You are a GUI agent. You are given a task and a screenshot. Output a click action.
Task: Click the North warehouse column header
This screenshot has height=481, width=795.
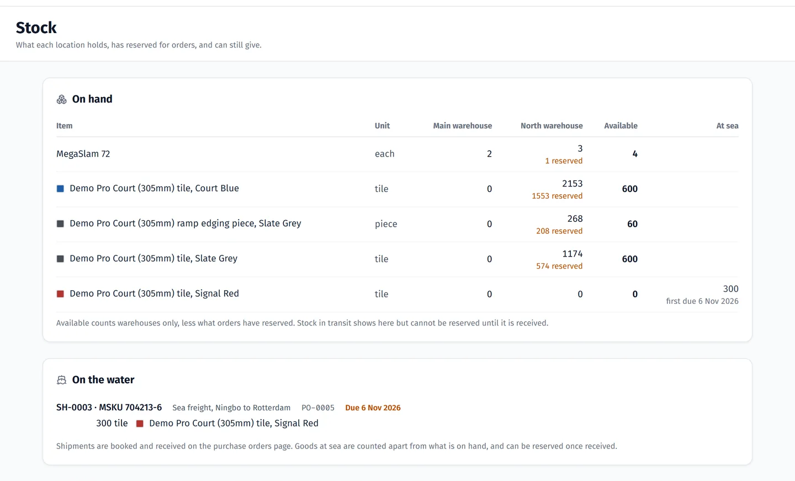tap(552, 126)
